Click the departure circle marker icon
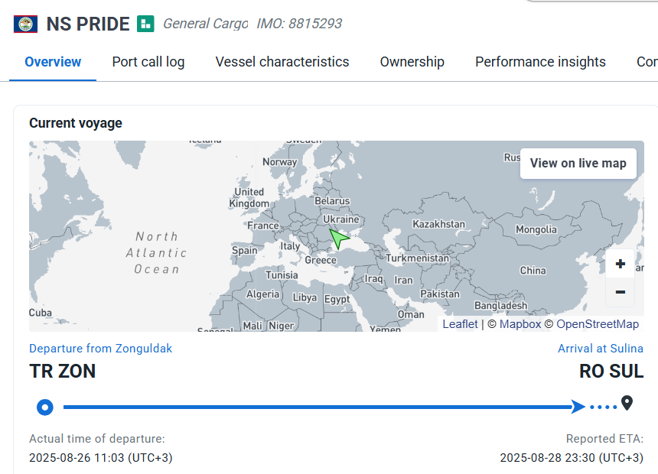658x474 pixels. (45, 407)
